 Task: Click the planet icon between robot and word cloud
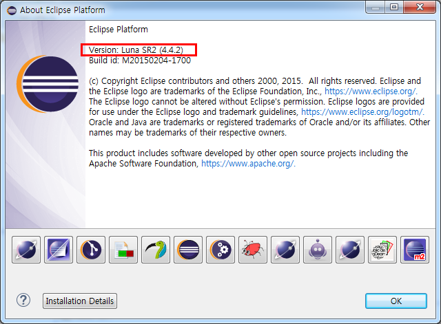click(x=350, y=249)
